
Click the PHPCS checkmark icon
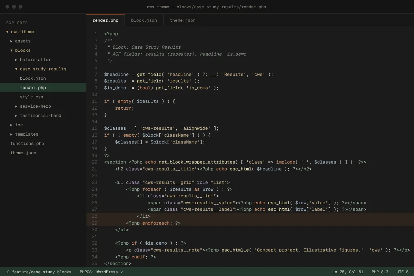122,272
